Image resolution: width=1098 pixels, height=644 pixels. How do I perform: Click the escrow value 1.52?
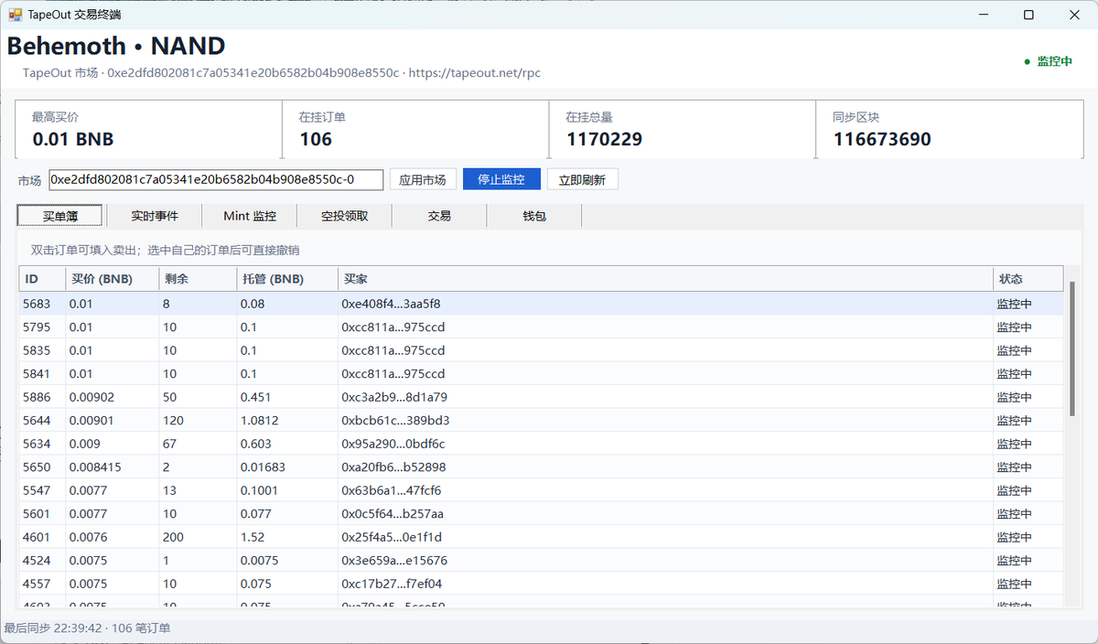tap(253, 537)
